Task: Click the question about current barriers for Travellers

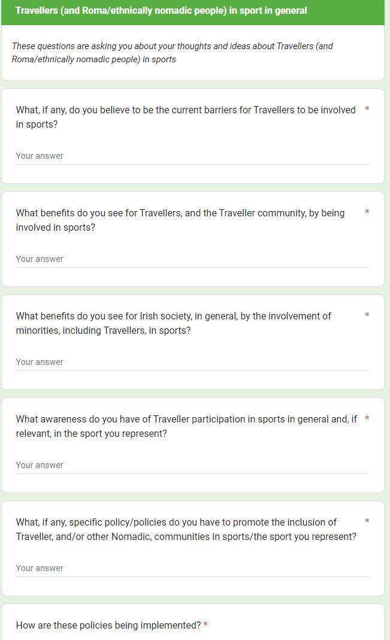Action: (186, 117)
